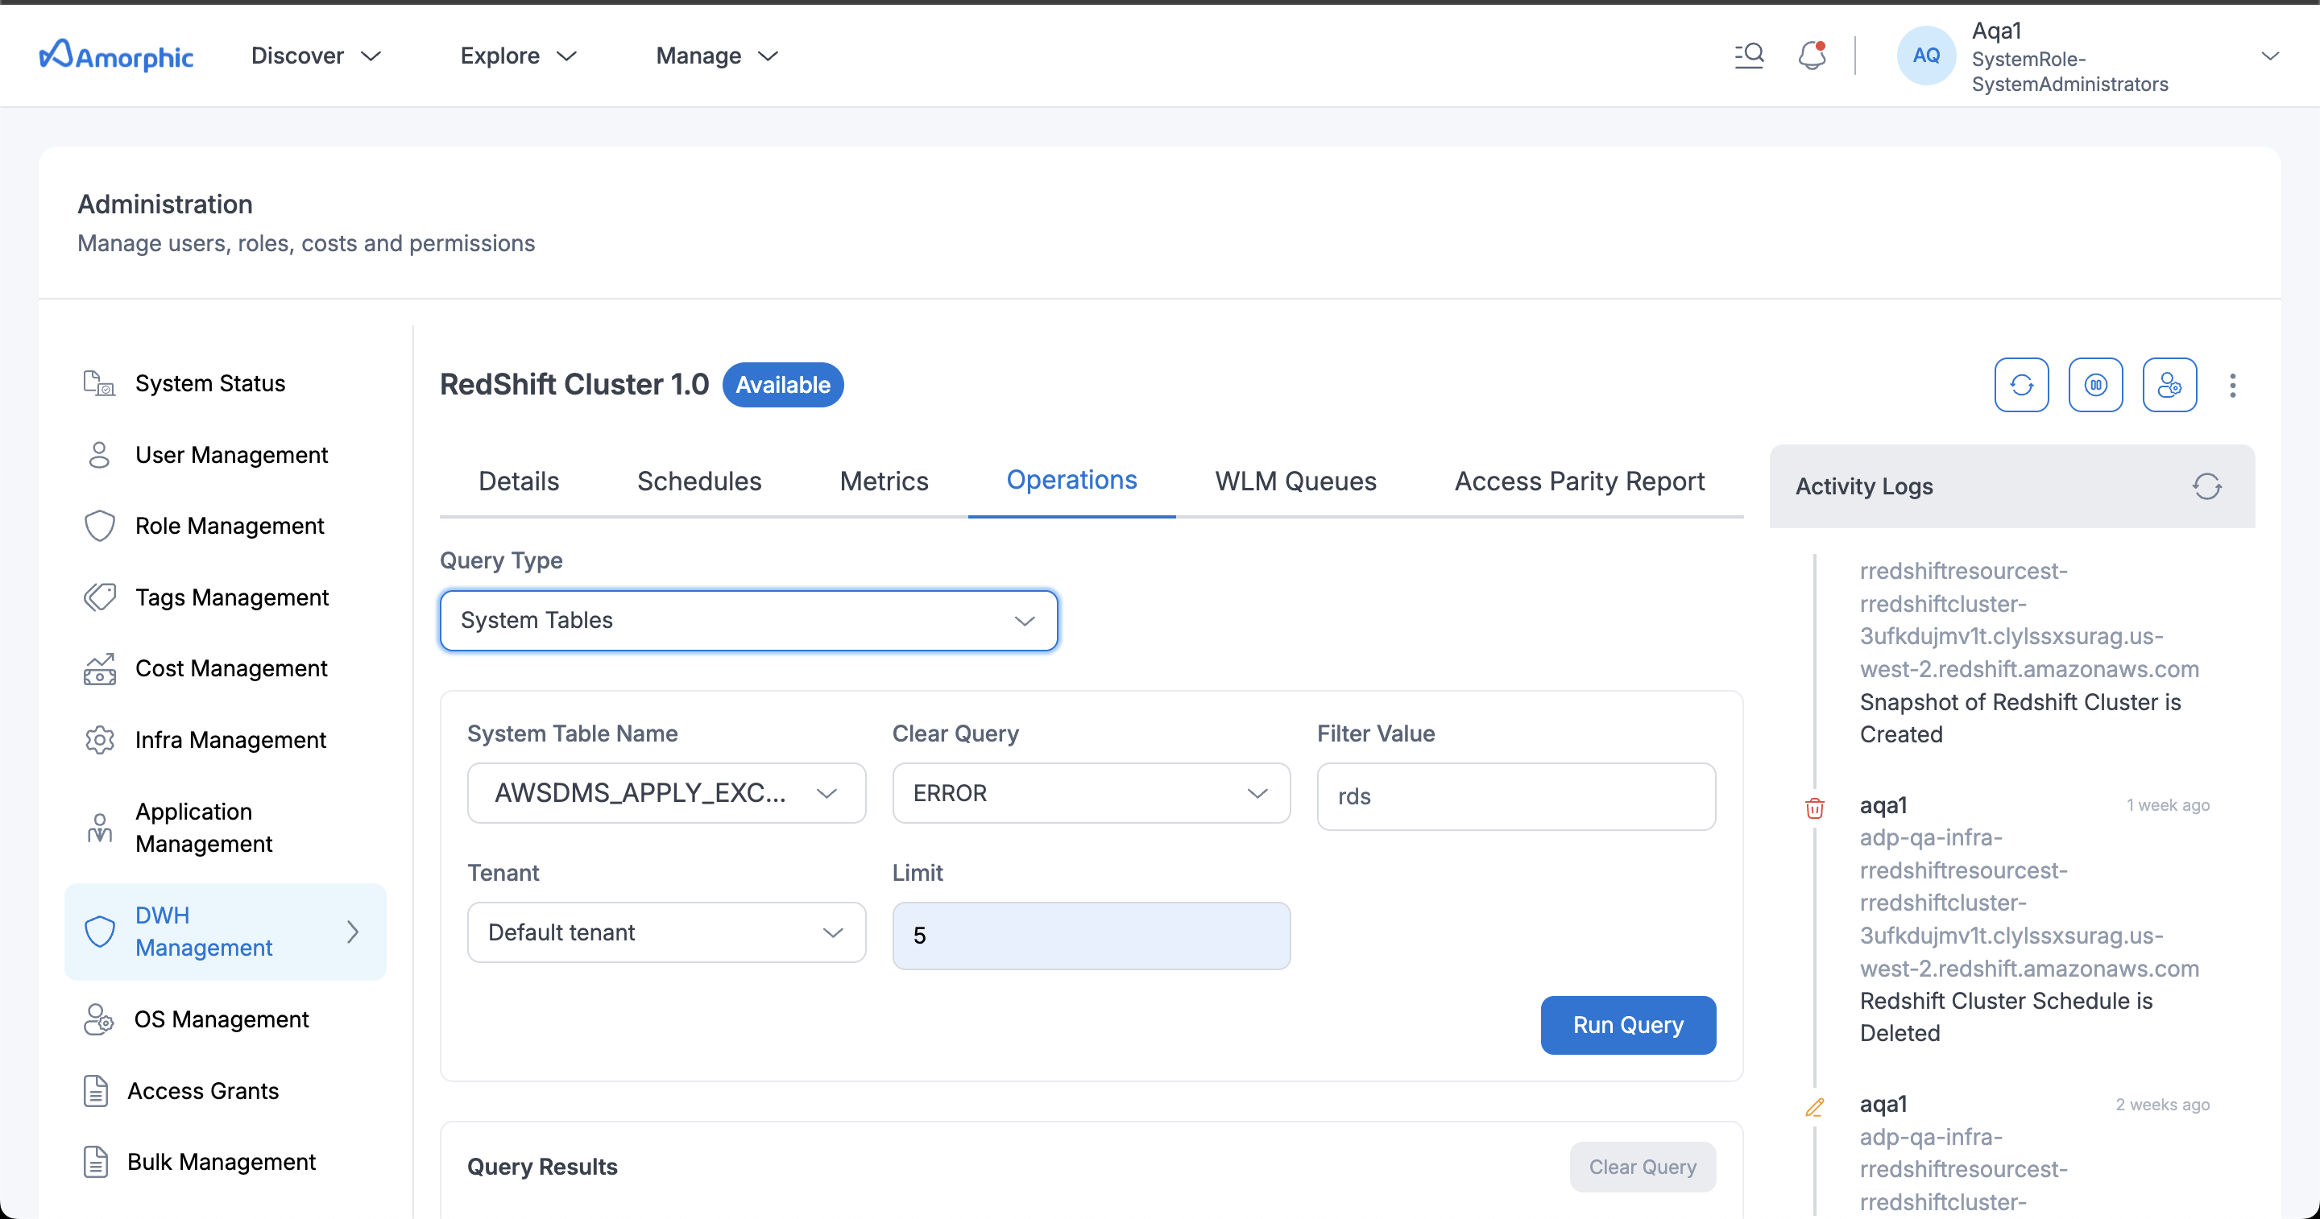This screenshot has width=2320, height=1219.
Task: Open the notifications bell
Action: pyautogui.click(x=1811, y=56)
